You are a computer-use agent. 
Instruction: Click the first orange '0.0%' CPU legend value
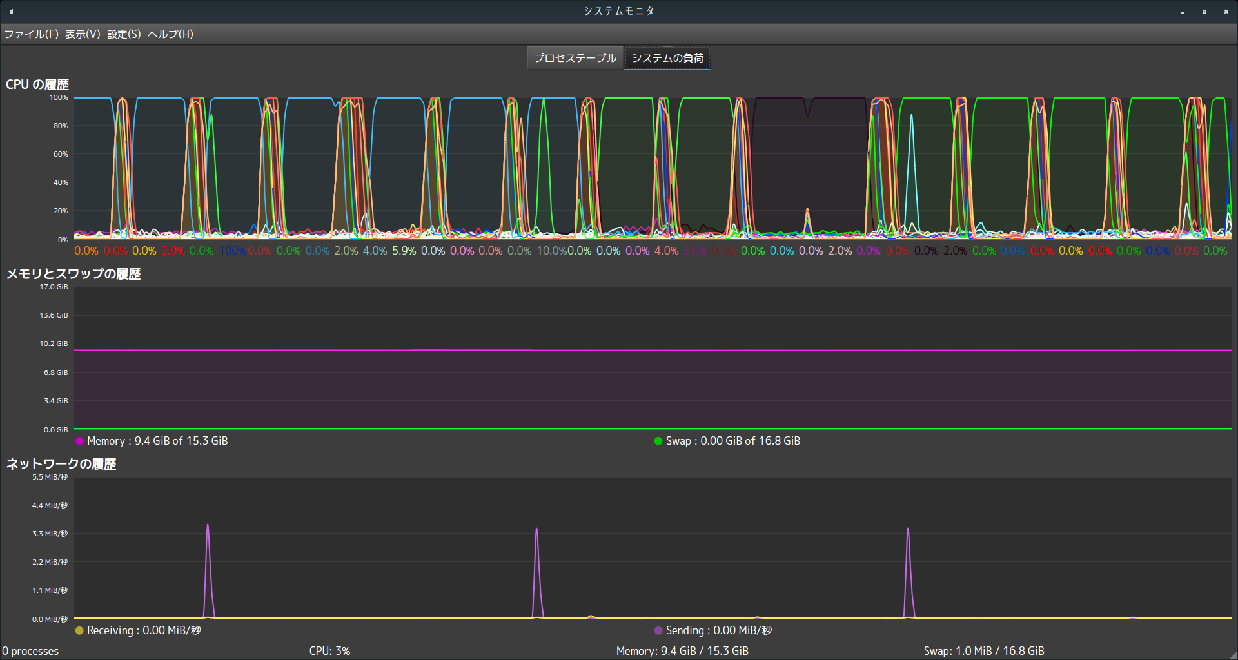tap(86, 251)
